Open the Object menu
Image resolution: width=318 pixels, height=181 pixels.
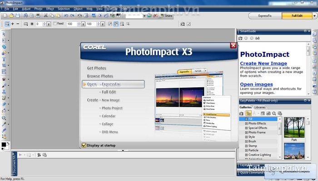click(x=78, y=9)
